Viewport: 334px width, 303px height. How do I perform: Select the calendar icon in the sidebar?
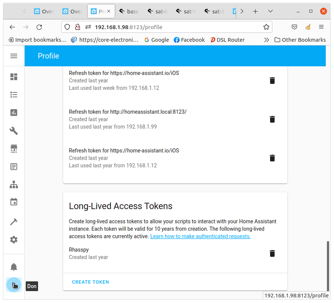point(14,202)
